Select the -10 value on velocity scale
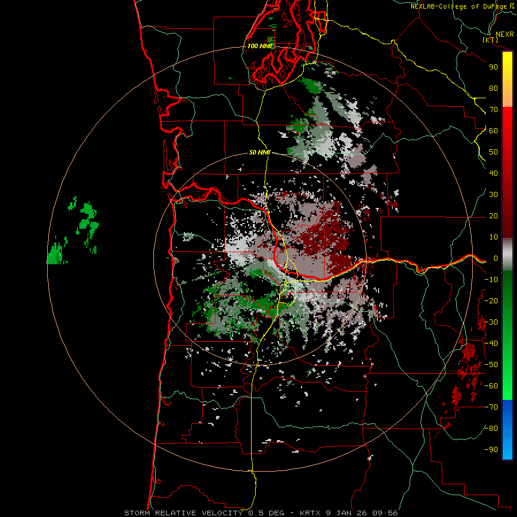 coord(491,280)
